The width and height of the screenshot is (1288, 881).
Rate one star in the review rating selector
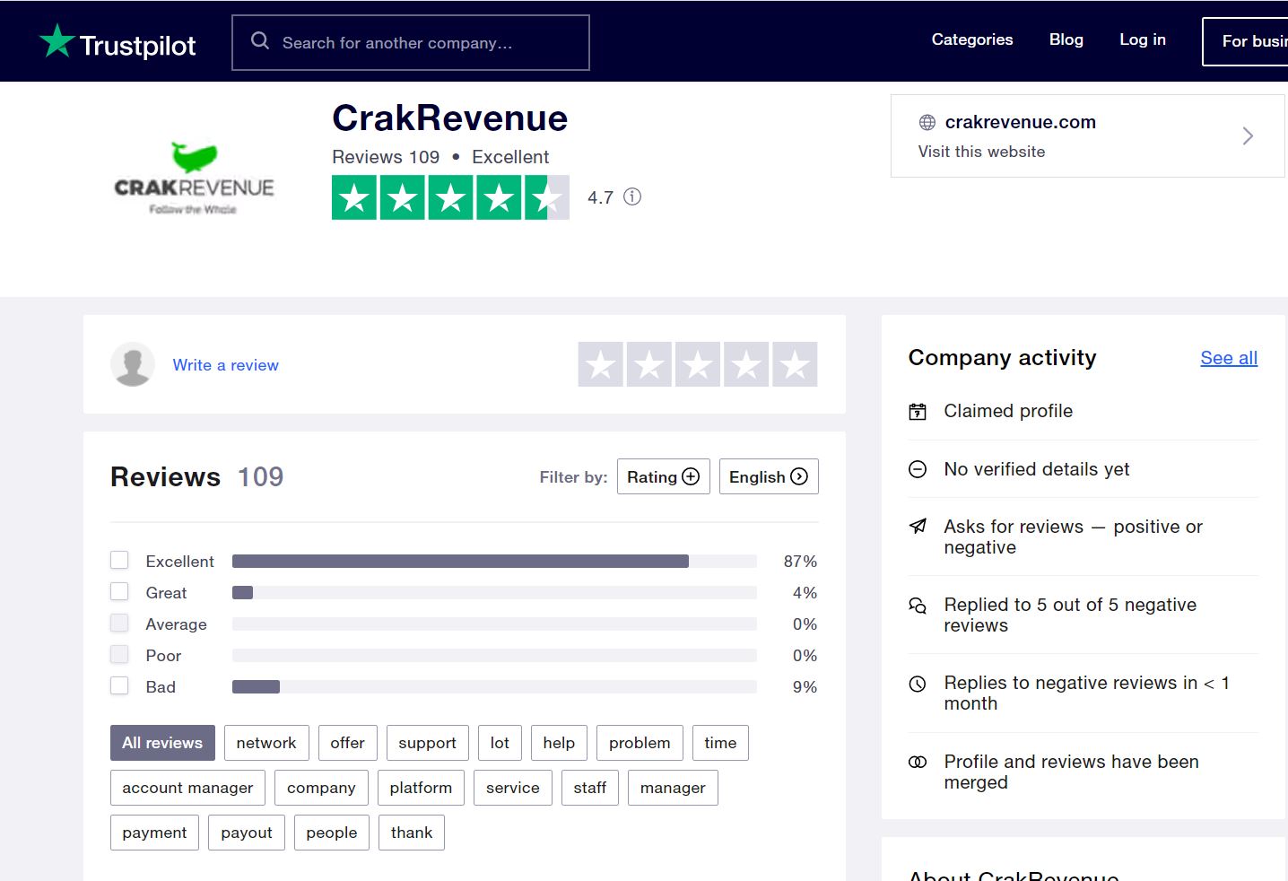tap(601, 364)
